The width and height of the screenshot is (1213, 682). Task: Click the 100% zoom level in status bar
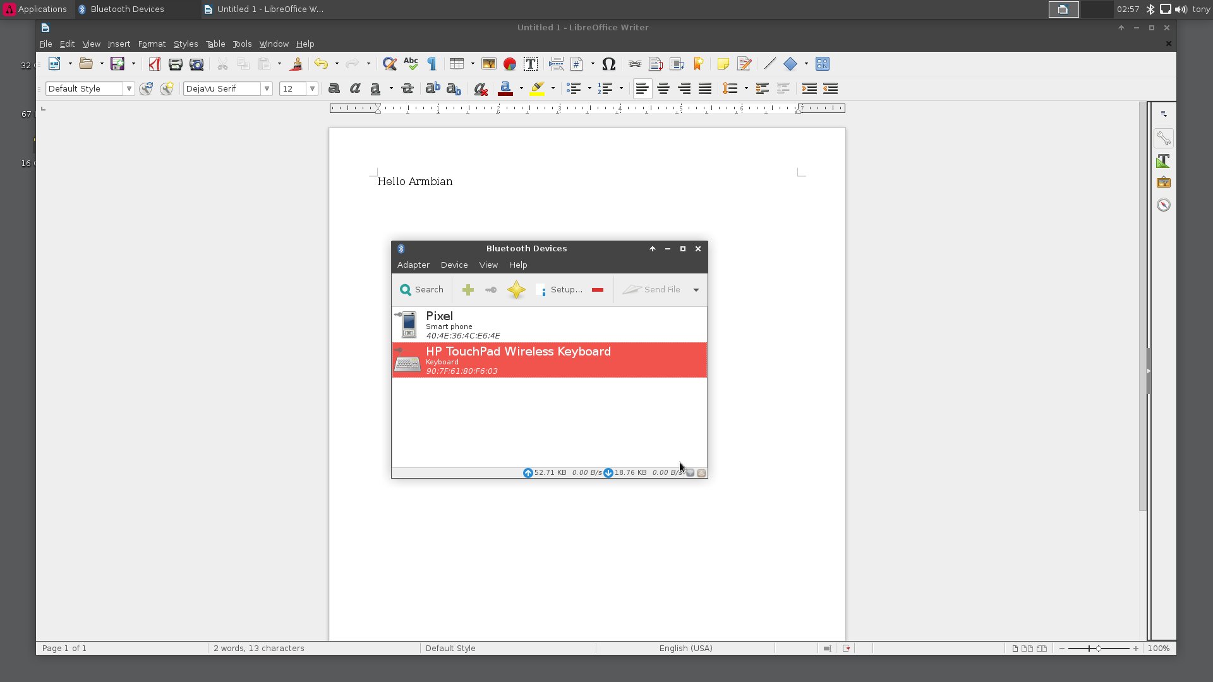coord(1158,649)
